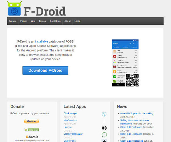Click the F-Droid robot logo icon
Screen dimensions: 171x142
pyautogui.click(x=14, y=8)
